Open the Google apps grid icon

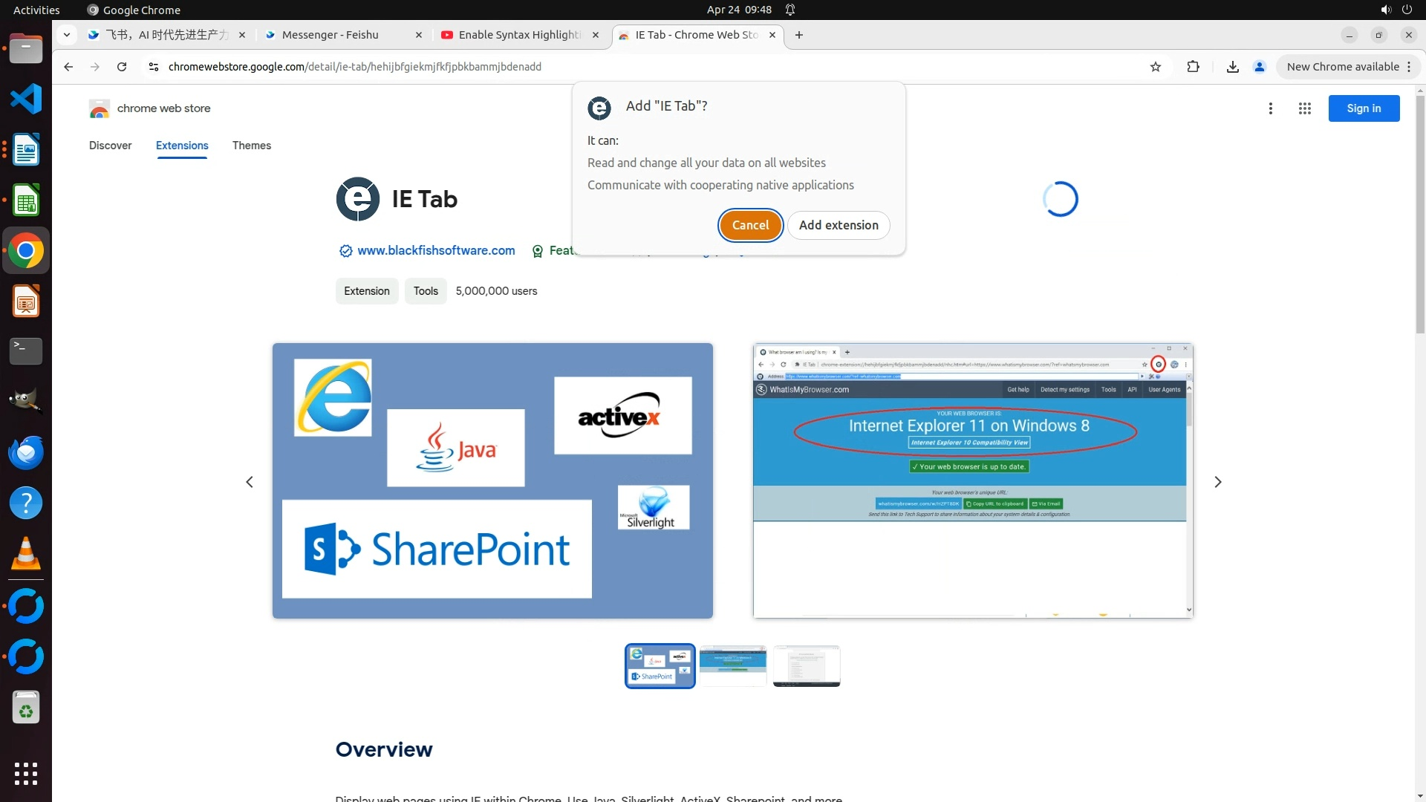click(1304, 108)
